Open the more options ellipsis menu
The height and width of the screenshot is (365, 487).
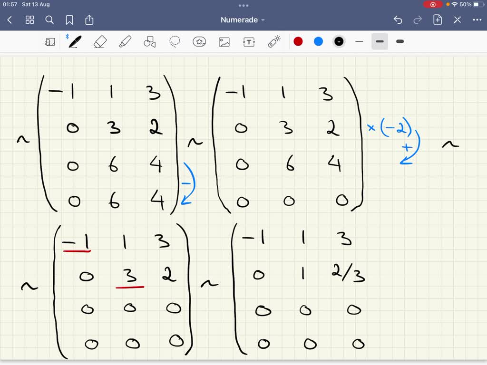click(477, 20)
